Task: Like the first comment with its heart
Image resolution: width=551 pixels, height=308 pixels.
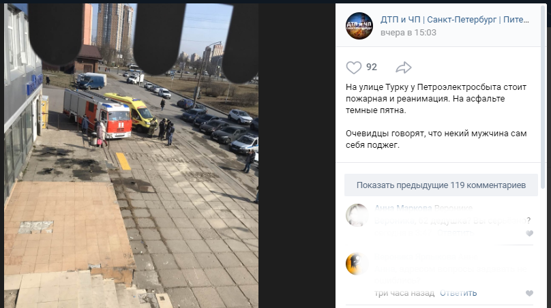Action: pos(529,233)
